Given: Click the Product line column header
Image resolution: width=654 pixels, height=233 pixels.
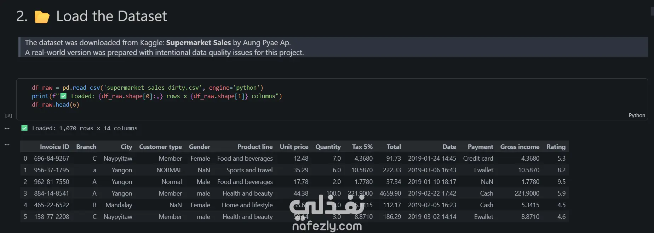Looking at the screenshot, I should point(255,147).
